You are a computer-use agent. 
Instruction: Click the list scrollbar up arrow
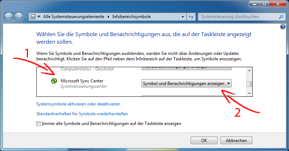249,70
